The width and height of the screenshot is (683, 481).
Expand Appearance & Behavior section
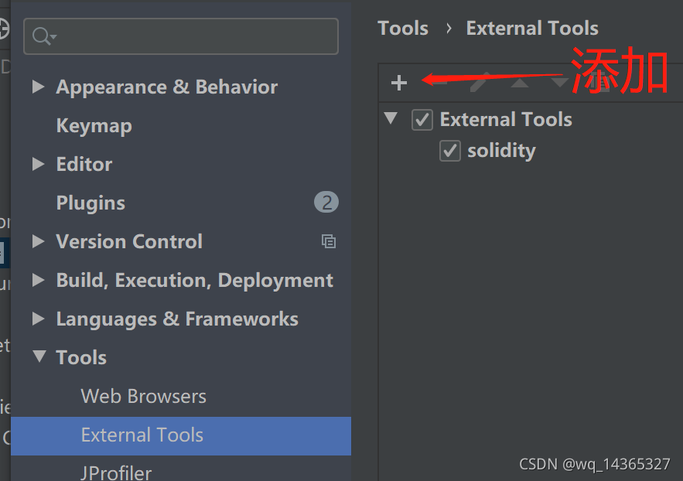click(38, 87)
